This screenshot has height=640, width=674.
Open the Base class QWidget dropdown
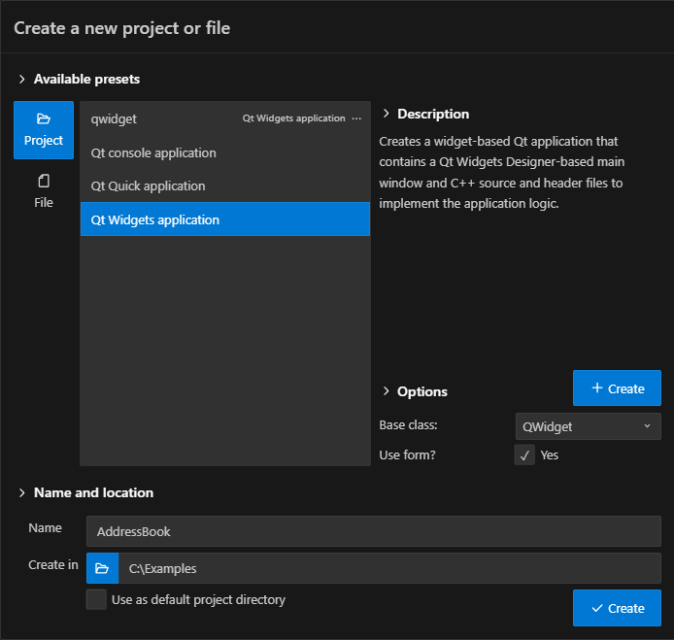coord(588,426)
